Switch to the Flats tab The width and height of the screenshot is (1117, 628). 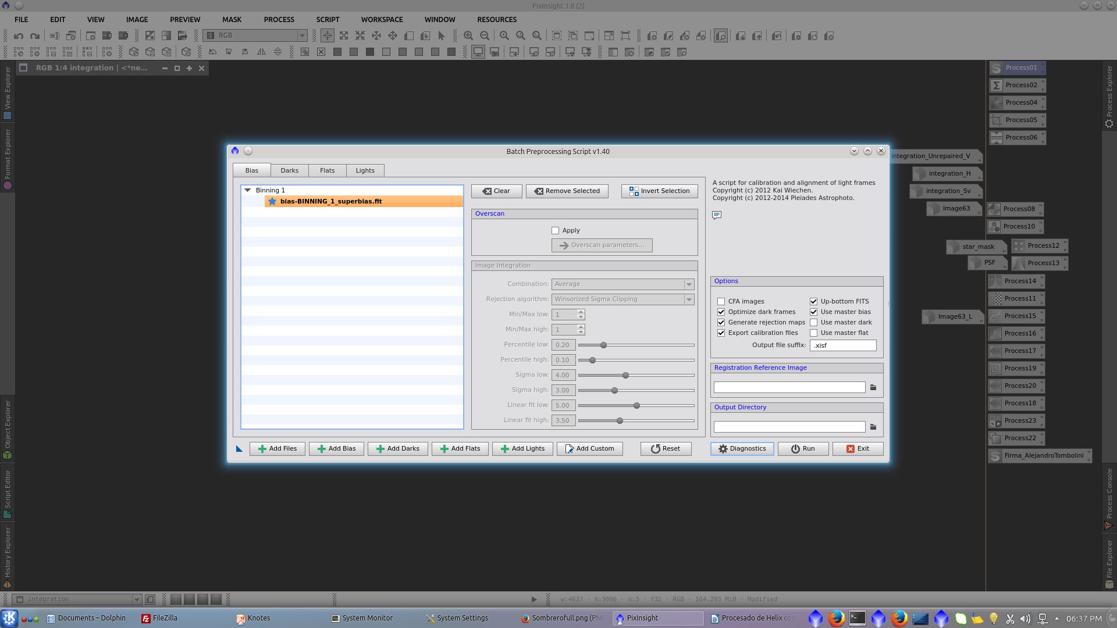click(327, 170)
